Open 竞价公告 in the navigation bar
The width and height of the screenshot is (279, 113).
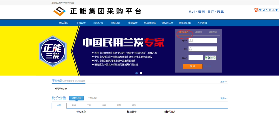coord(133,23)
